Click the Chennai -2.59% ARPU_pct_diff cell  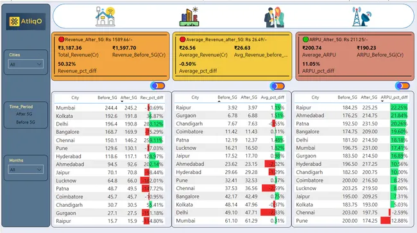(398, 213)
